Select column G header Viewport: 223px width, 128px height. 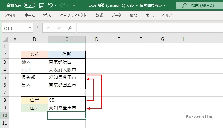163,39
